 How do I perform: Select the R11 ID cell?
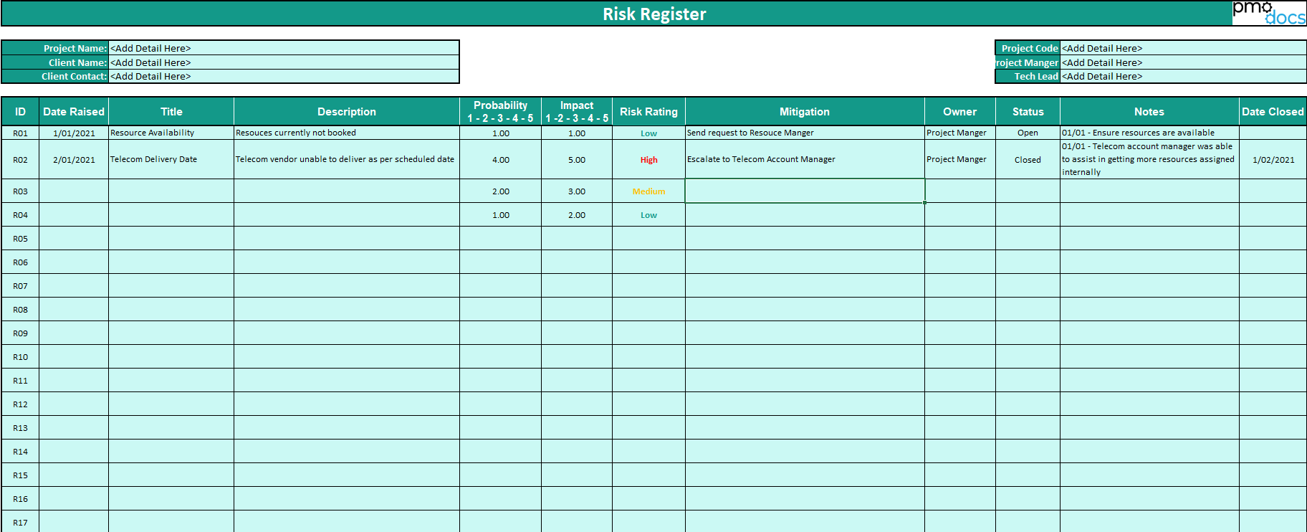20,380
